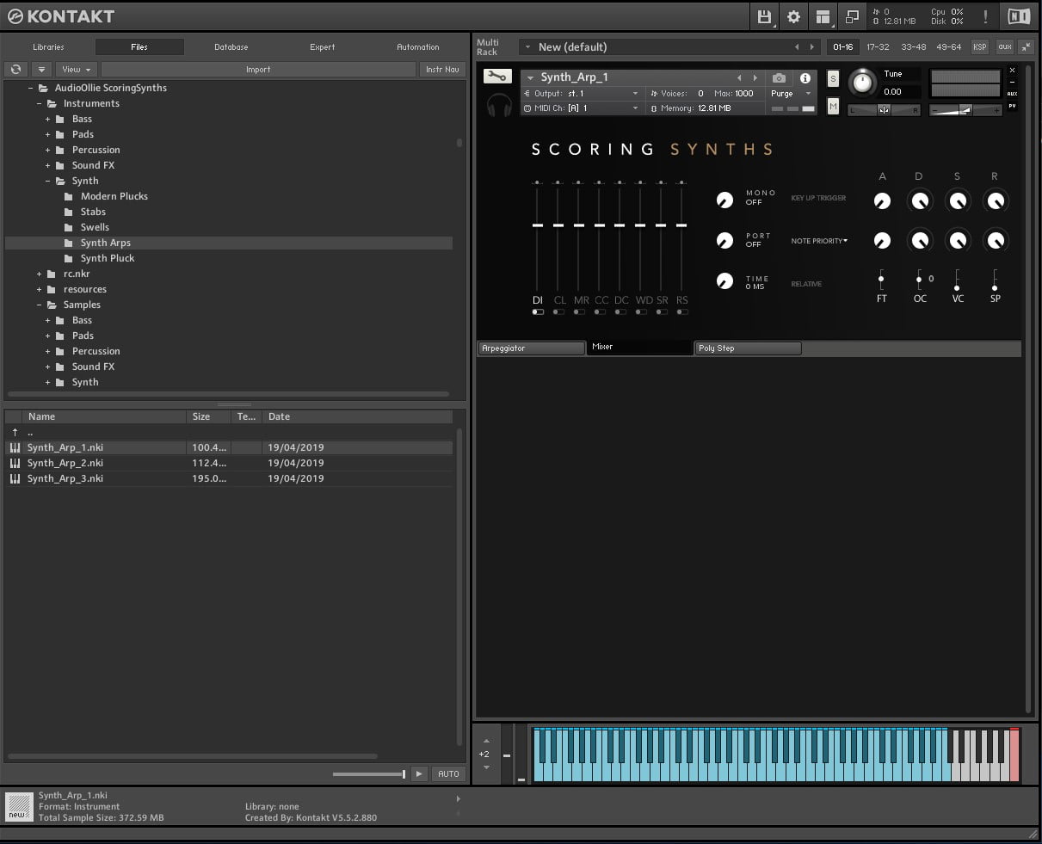Open the View dropdown in the browser
The height and width of the screenshot is (844, 1042).
77,69
